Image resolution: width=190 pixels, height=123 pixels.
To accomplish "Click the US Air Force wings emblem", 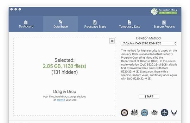I will (x=174, y=113).
